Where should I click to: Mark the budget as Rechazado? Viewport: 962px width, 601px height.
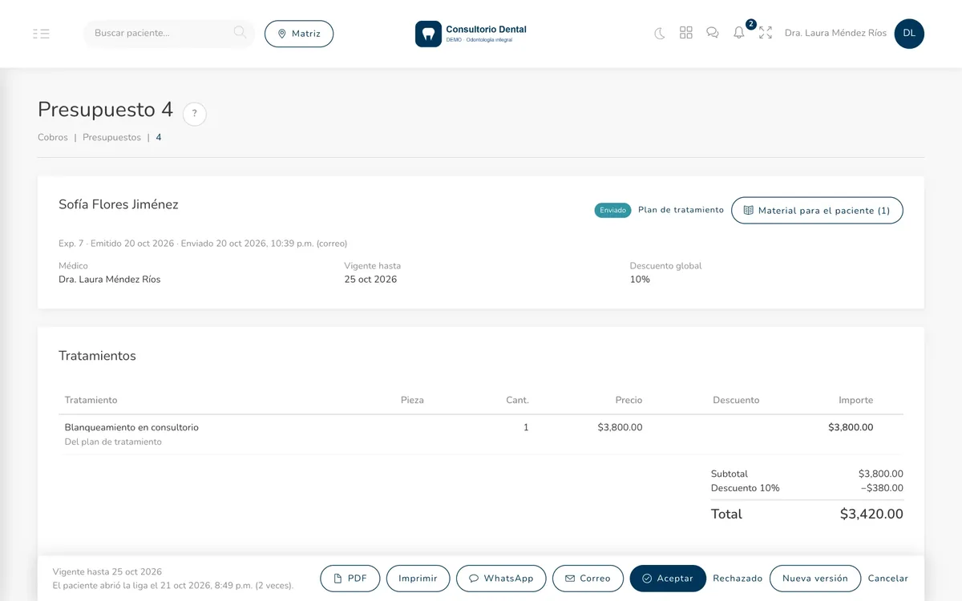pyautogui.click(x=738, y=579)
